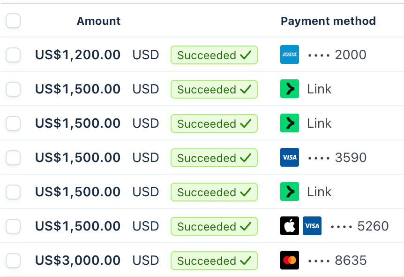This screenshot has height=277, width=404.
Task: Click the Link icon on the second Link payment row
Action: (289, 123)
